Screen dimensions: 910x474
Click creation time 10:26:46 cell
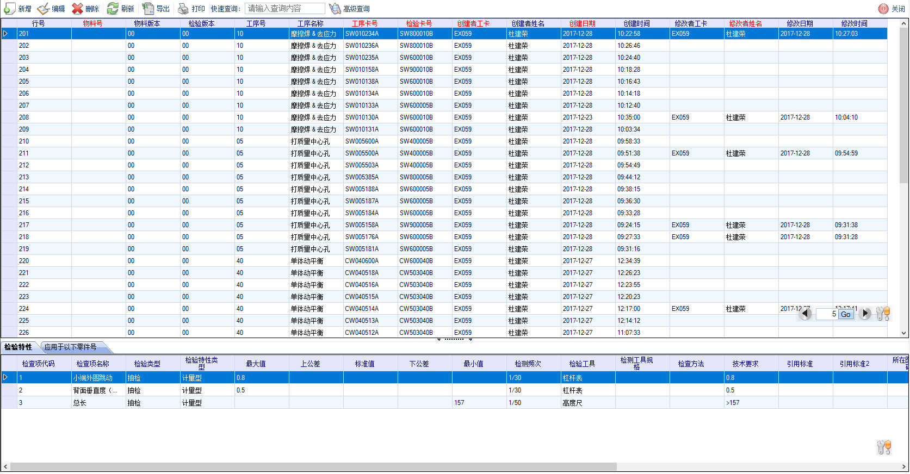coord(642,46)
